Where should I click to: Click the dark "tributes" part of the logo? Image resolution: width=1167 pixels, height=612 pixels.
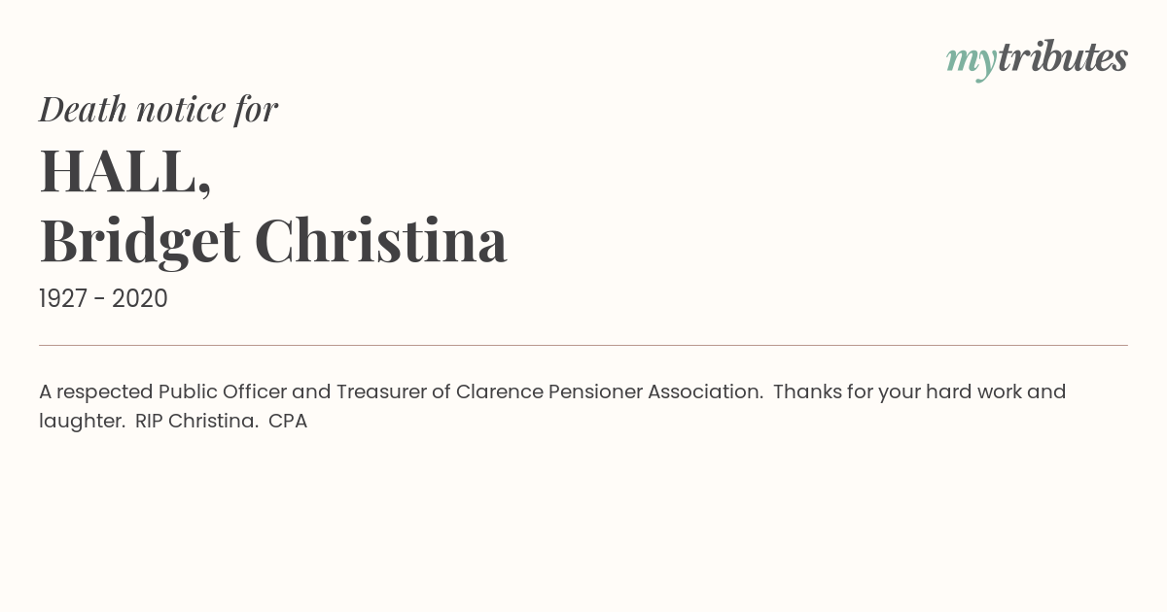1063,57
